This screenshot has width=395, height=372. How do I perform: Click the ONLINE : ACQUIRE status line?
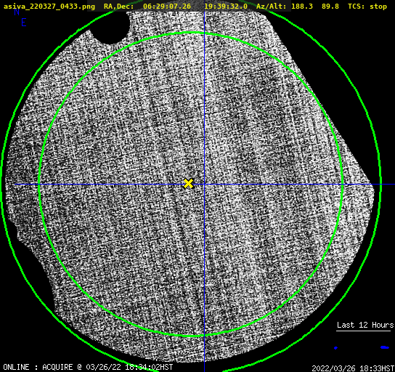point(88,367)
